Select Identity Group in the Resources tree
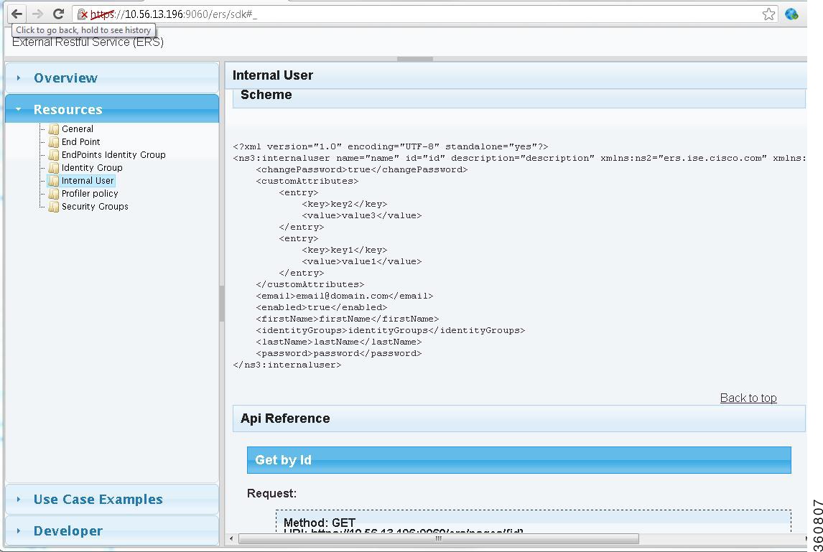This screenshot has width=823, height=552. [92, 168]
